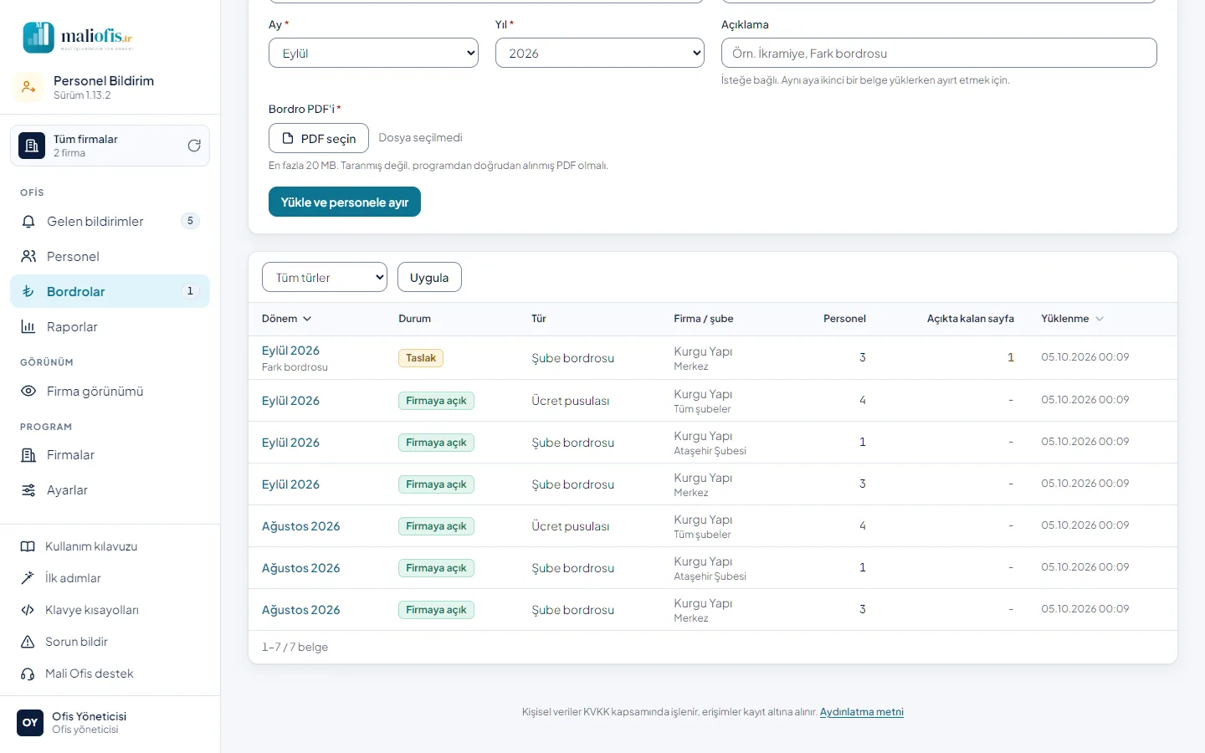Image resolution: width=1205 pixels, height=753 pixels.
Task: Click the eye icon for Firma görünümü
Action: pyautogui.click(x=28, y=392)
